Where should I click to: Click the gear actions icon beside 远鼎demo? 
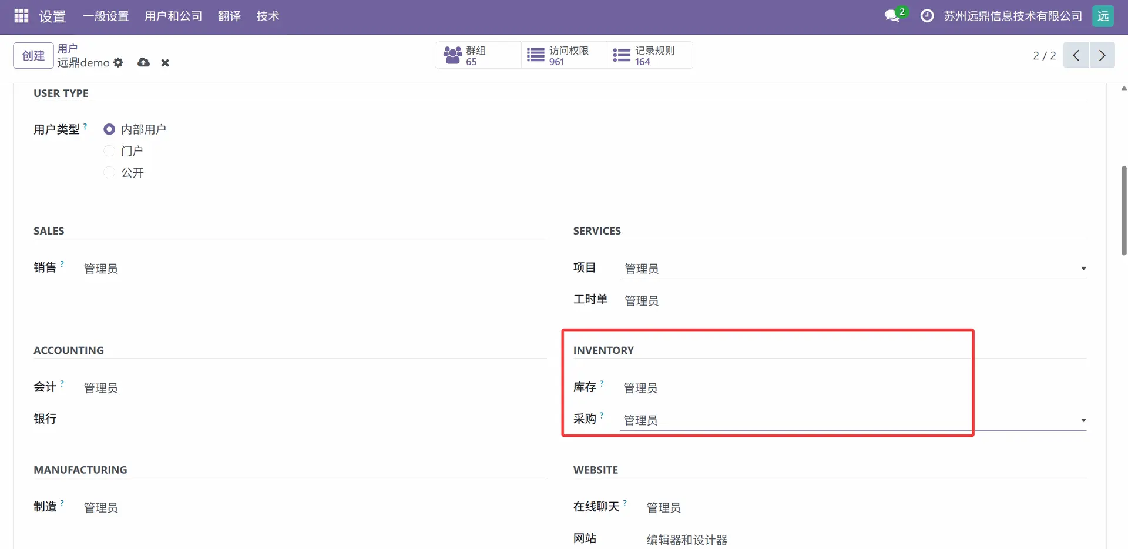click(119, 62)
